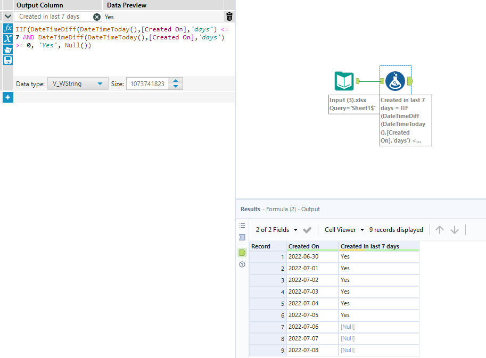Select the output anchor icon in Results
This screenshot has height=358, width=486.
pos(242,252)
